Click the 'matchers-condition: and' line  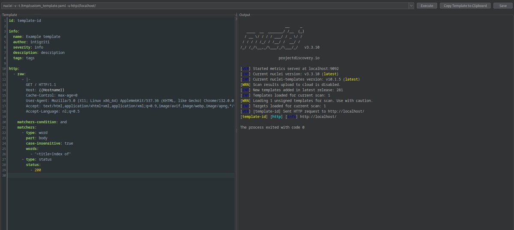click(x=42, y=122)
